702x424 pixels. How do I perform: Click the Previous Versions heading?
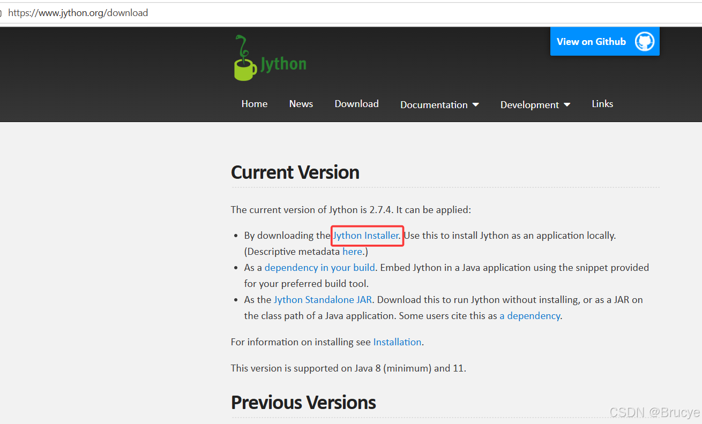(303, 403)
